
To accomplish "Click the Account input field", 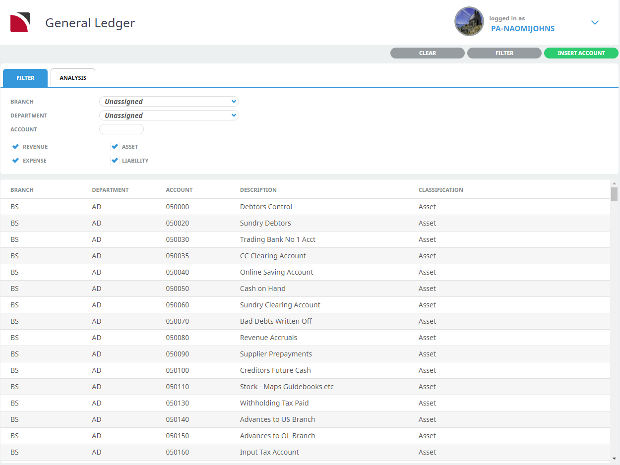I will (122, 129).
